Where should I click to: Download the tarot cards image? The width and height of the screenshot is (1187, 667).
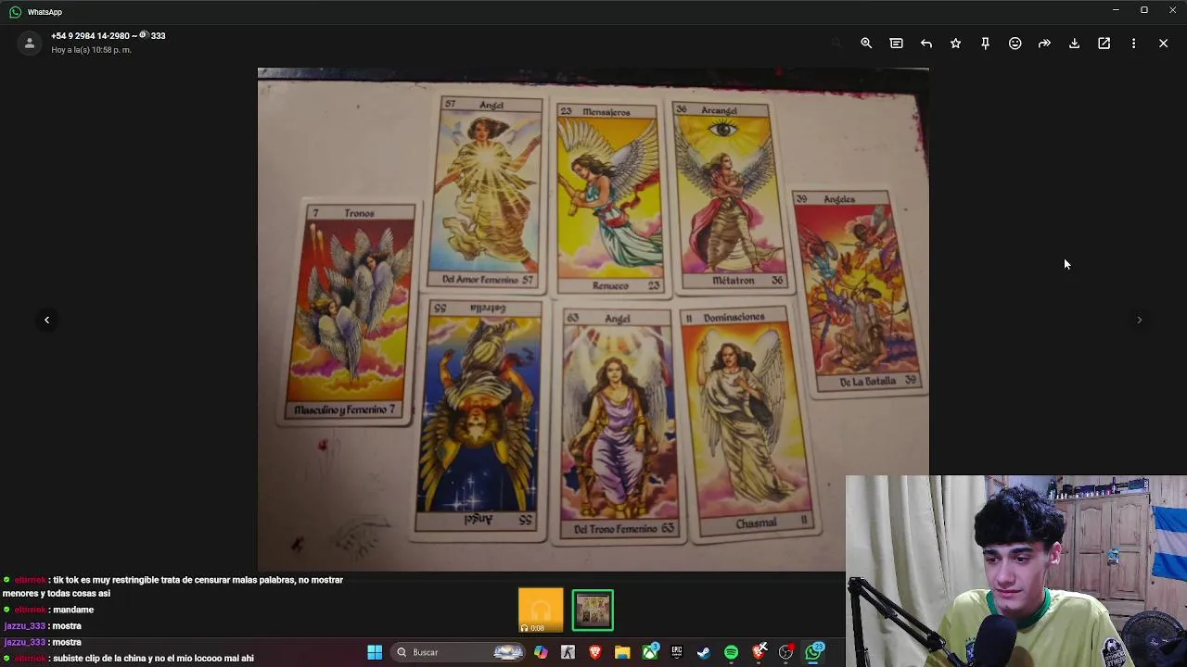pos(1074,44)
